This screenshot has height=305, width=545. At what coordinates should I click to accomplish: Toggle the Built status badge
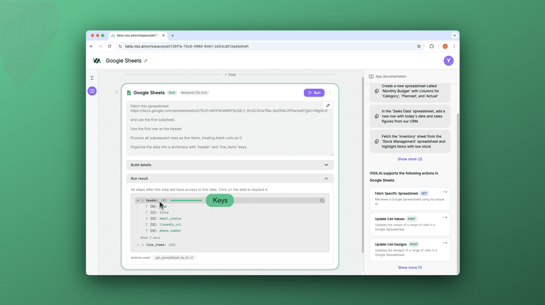[172, 92]
